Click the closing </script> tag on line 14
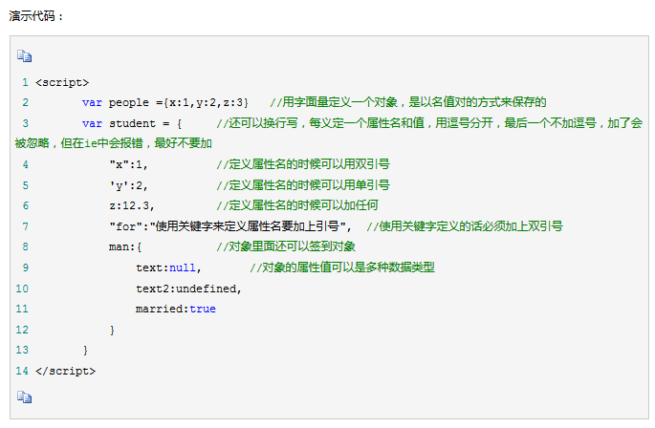Screen dimensions: 655x428 (66, 372)
